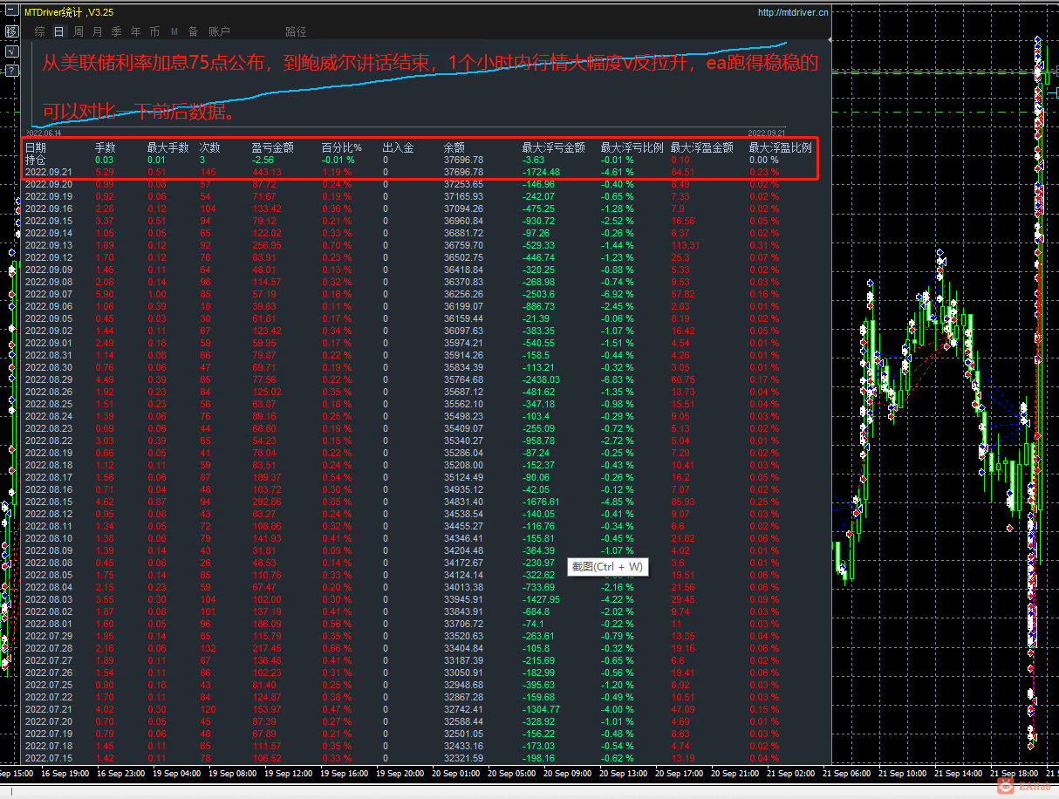The height and width of the screenshot is (799, 1059).
Task: Click profit value 217.45
Action: tap(267, 649)
